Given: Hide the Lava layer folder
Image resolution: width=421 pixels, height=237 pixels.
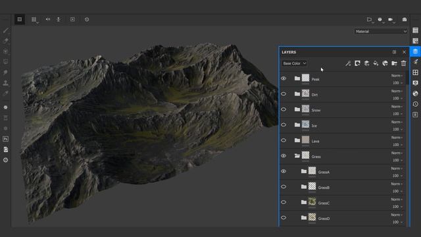Looking at the screenshot, I should (284, 140).
